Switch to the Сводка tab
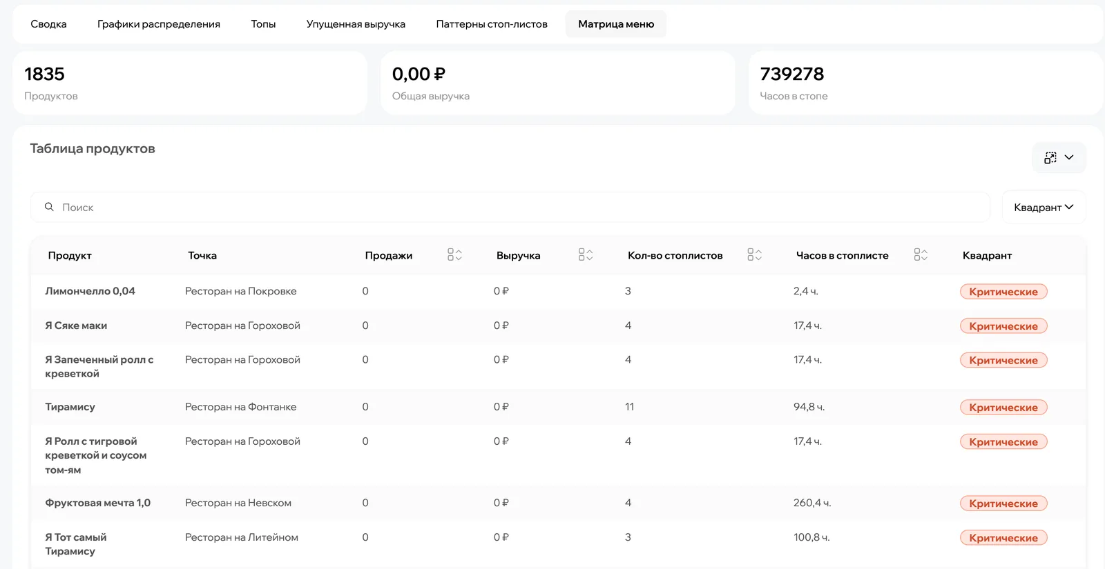 click(x=48, y=24)
